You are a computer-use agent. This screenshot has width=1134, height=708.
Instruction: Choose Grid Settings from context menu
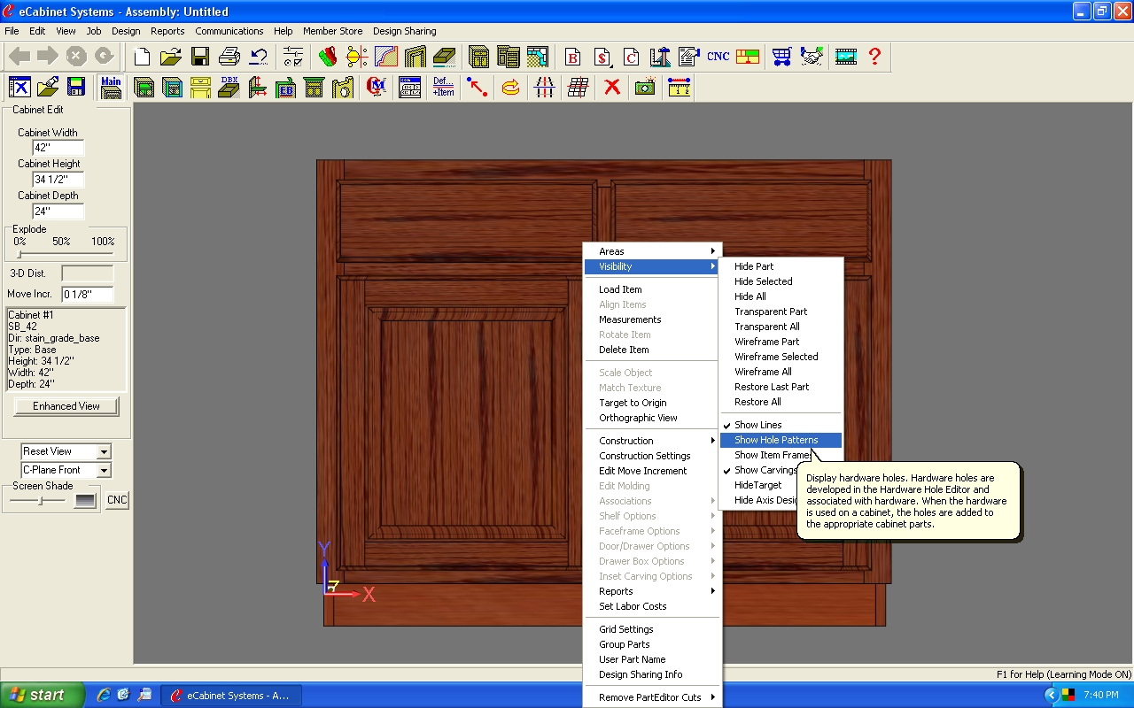653,629
